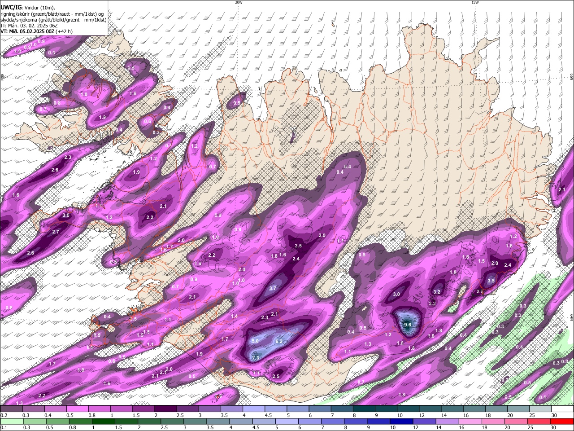Click the "rigning/skúrir" legend description line
Image resolution: width=574 pixels, height=431 pixels.
[x=52, y=14]
